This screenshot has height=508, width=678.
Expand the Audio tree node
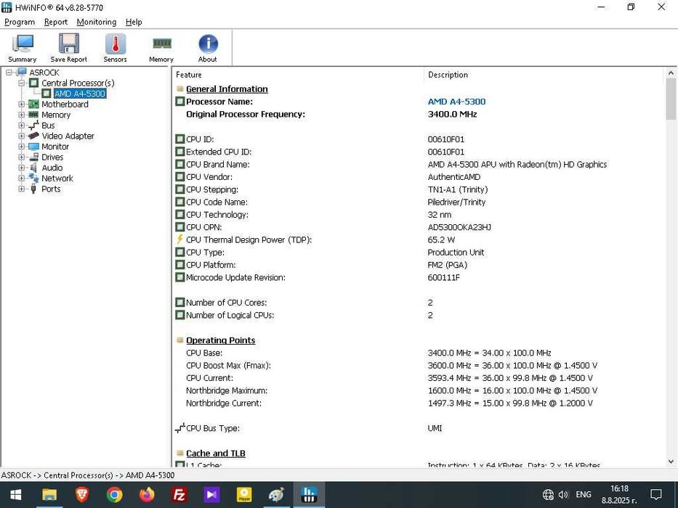coord(21,168)
